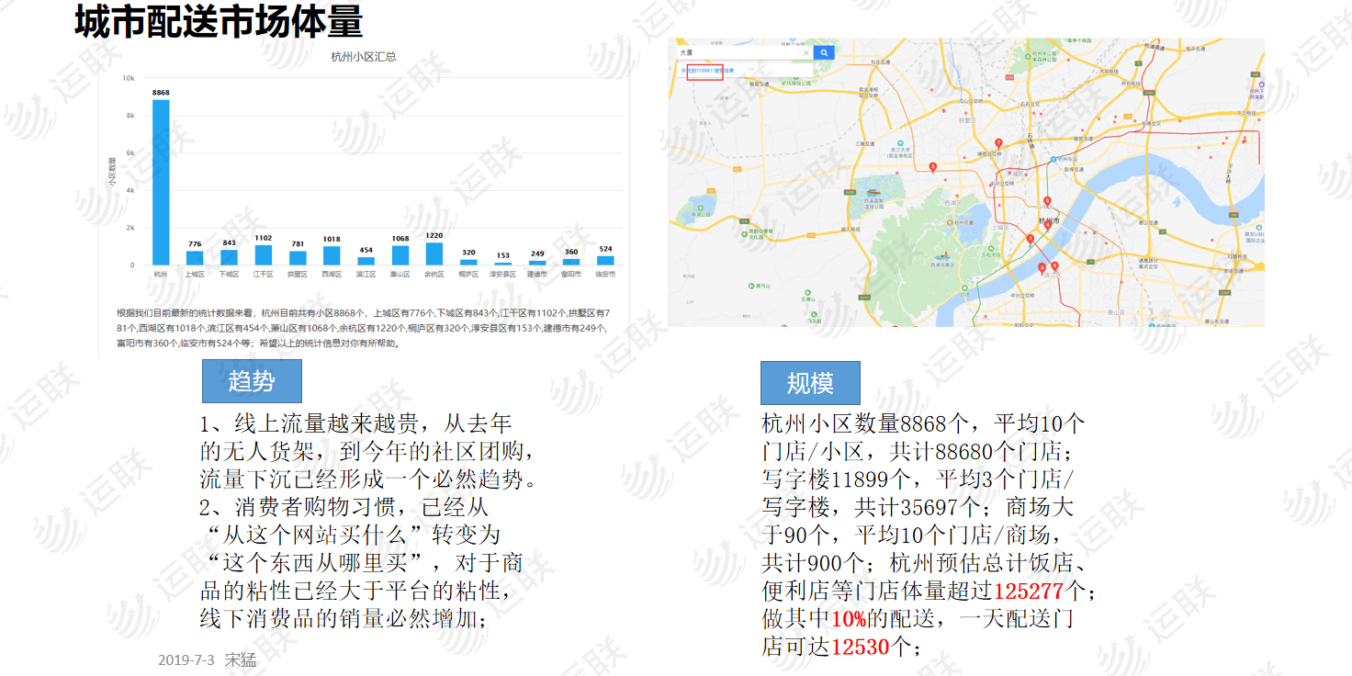Click the 淳安县区 axis label
Viewport: 1352px width, 676px height.
coord(502,274)
